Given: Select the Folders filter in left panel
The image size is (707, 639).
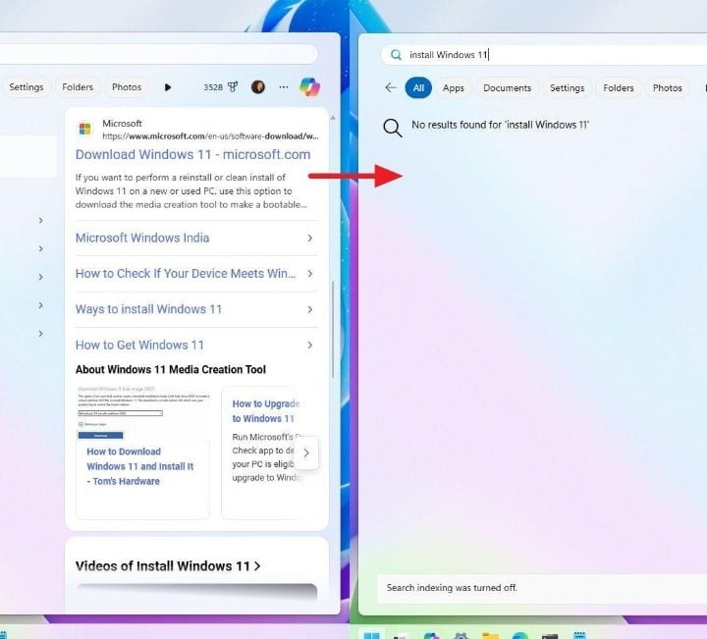Looking at the screenshot, I should point(78,87).
